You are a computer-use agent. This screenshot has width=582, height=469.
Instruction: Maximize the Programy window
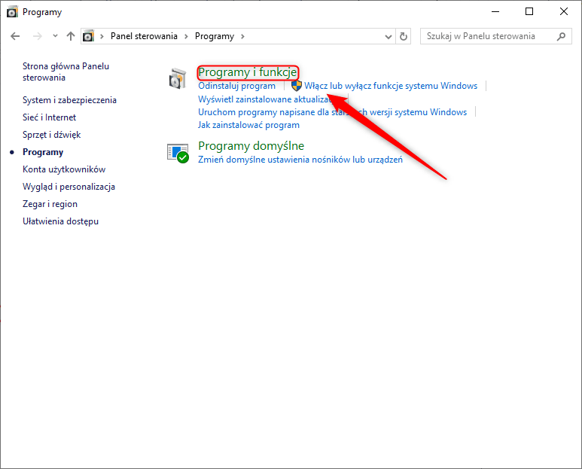point(529,11)
